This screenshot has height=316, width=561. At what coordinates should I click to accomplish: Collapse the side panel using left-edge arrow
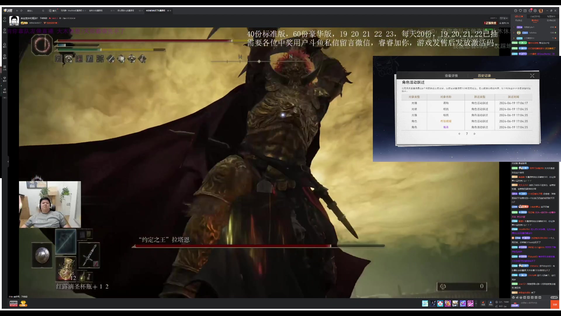[8, 162]
